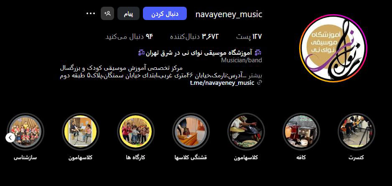Open کلاسهامون highlight with yellow frame

pos(81,132)
